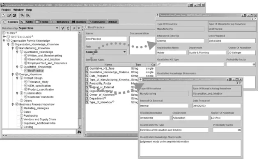
Task: Open the Window menu
Action: (18, 10)
